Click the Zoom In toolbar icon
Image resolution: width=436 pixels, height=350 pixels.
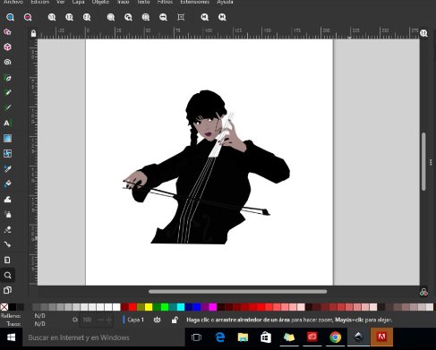pyautogui.click(x=10, y=17)
